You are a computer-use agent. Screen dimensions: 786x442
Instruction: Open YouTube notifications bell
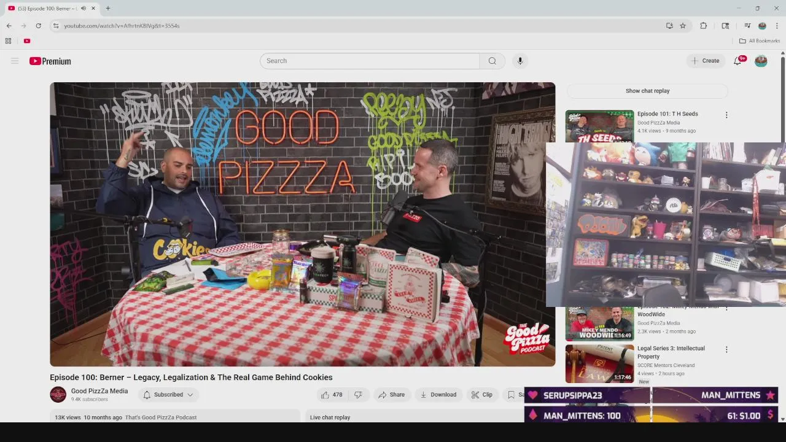click(x=737, y=61)
